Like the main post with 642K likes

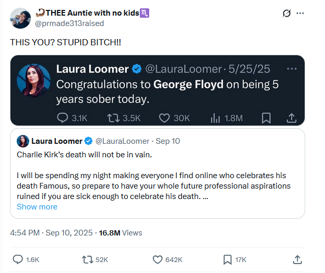158,259
